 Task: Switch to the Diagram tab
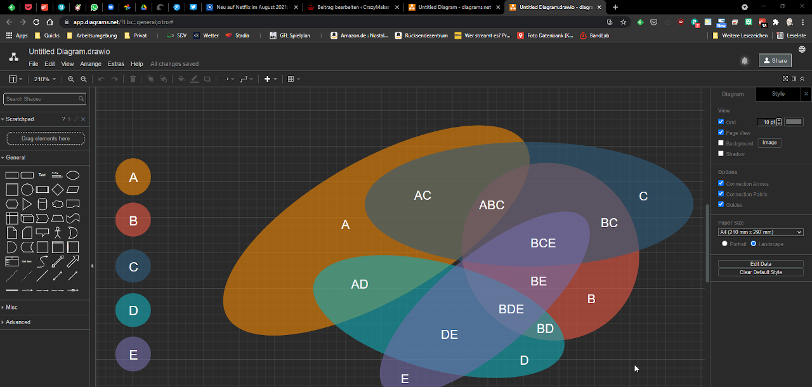click(x=733, y=94)
